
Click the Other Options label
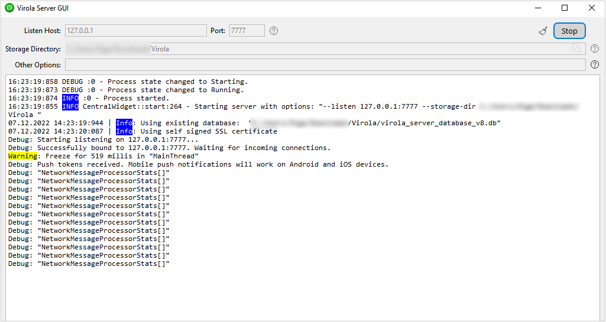coord(38,65)
